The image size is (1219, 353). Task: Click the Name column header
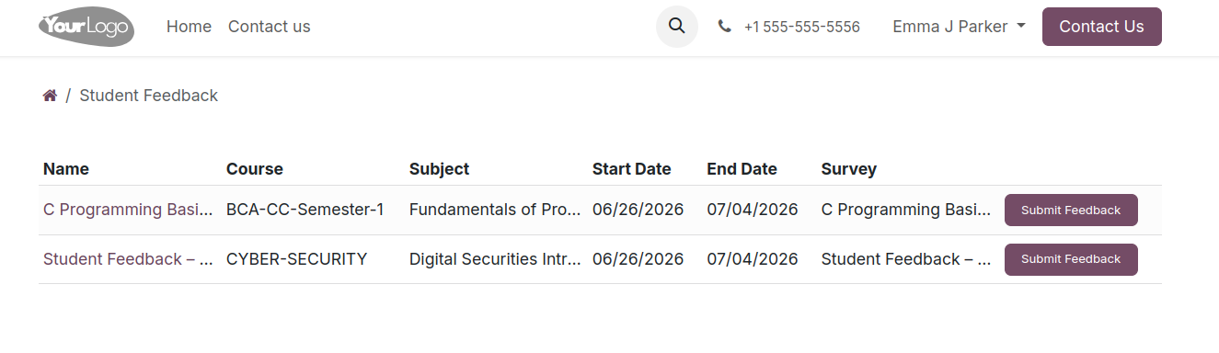point(66,169)
